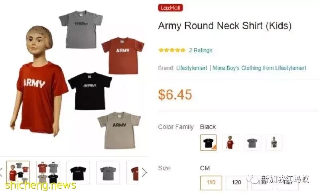Screen dimensions: 319x193
Task: Select the Black color swatch
Action: pyautogui.click(x=208, y=143)
